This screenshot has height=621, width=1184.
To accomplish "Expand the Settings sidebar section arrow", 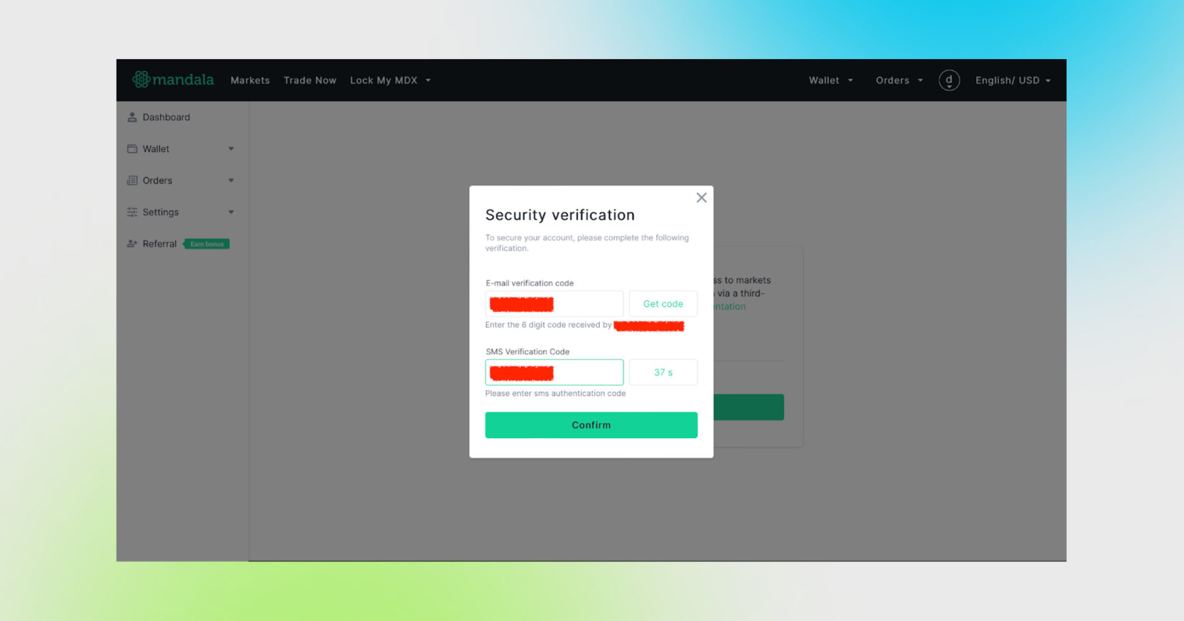I will point(231,212).
